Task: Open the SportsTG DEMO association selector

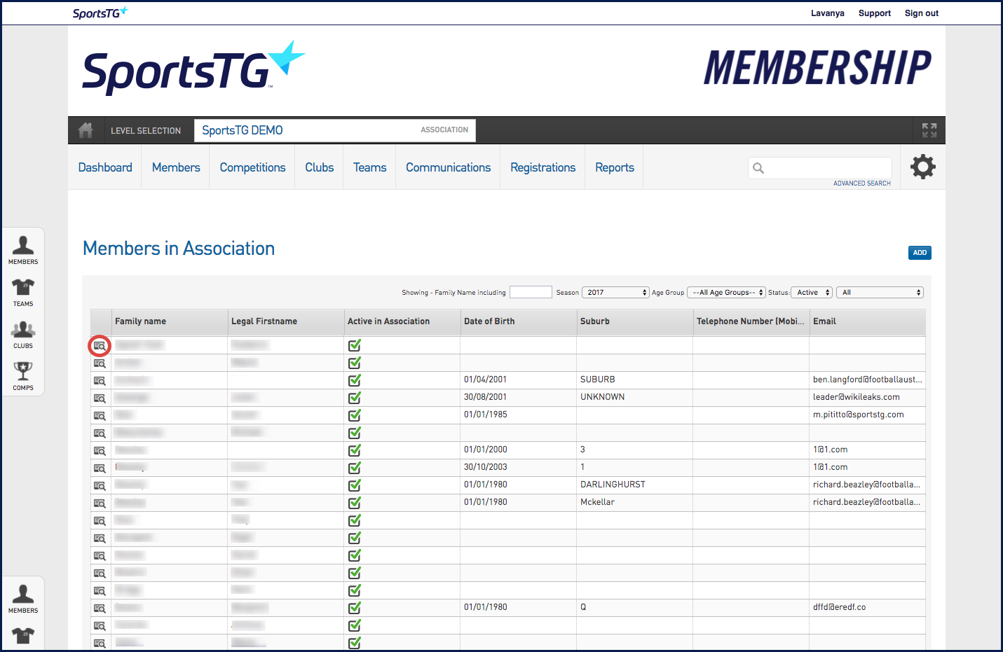Action: point(335,130)
